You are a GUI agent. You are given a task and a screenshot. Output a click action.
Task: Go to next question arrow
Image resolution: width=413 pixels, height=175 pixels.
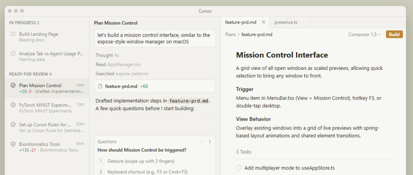coord(210,142)
